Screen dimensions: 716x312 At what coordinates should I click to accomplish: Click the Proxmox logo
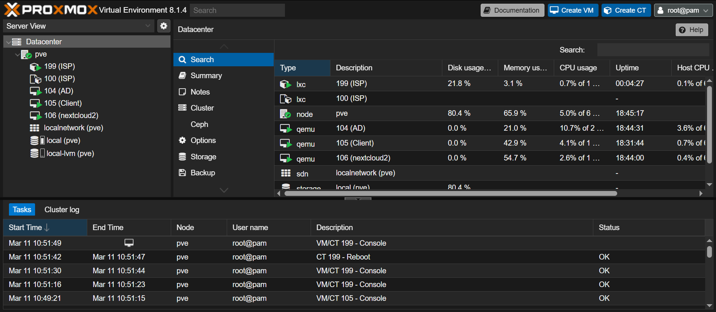coord(51,10)
